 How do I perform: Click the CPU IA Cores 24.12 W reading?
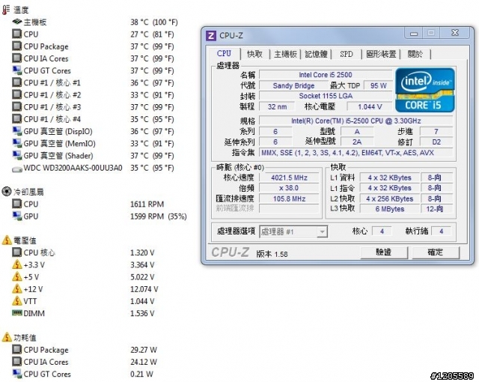point(144,362)
